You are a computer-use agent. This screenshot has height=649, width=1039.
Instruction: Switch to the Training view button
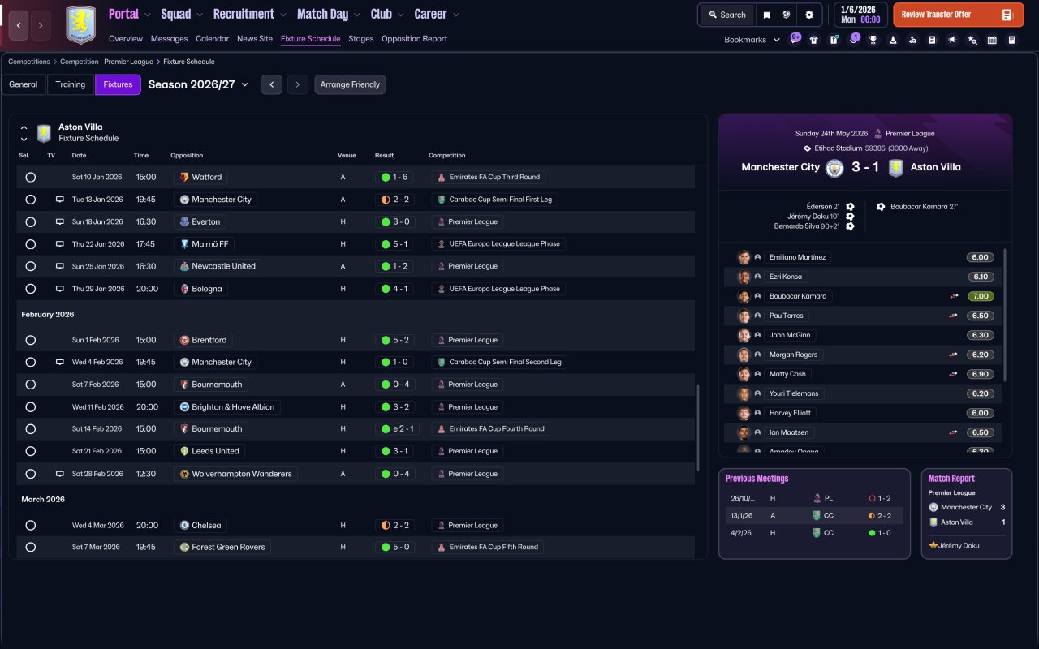[71, 84]
